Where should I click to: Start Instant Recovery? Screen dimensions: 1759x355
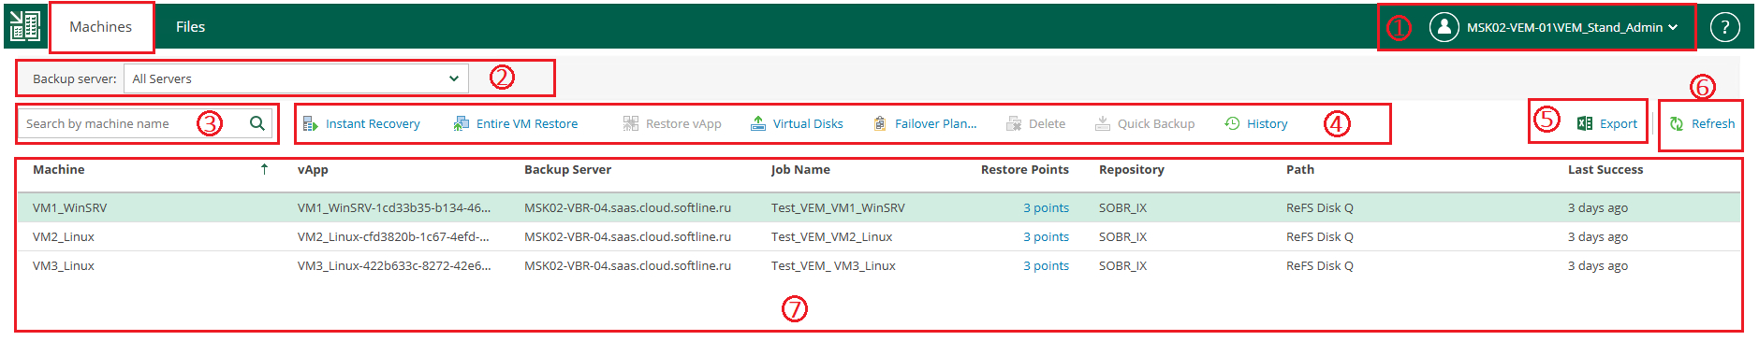tap(361, 123)
